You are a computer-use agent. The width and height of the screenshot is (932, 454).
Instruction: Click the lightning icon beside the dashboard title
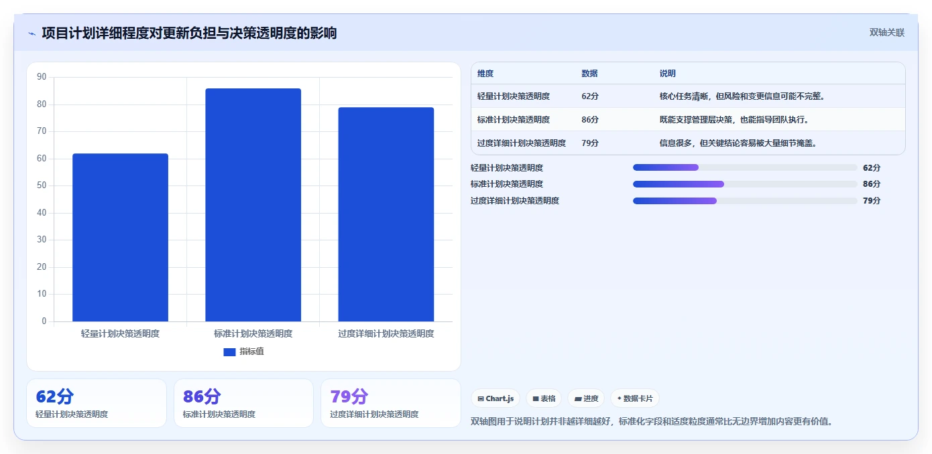(x=32, y=33)
